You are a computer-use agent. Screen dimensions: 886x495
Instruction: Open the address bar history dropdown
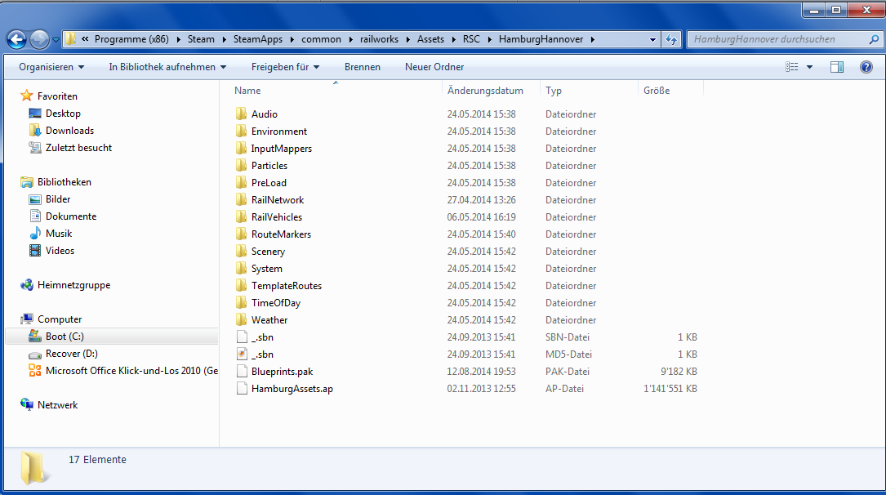[x=652, y=39]
